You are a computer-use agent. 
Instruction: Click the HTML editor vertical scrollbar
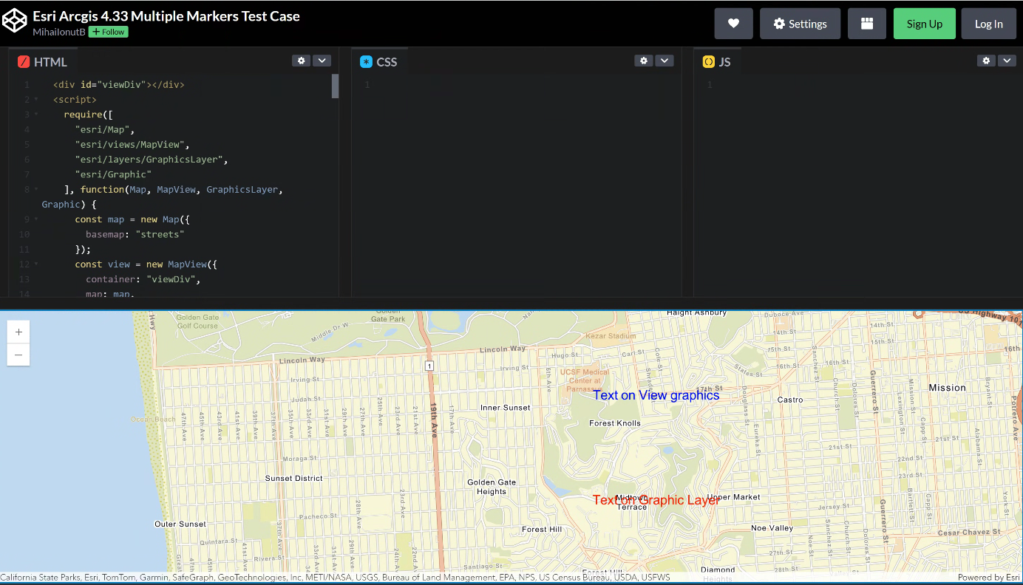tap(336, 86)
